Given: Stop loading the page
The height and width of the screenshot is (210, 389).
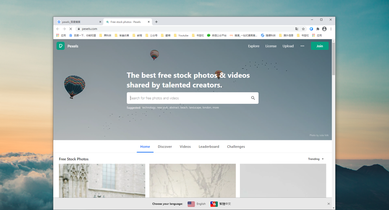Looking at the screenshot, I should (71, 29).
